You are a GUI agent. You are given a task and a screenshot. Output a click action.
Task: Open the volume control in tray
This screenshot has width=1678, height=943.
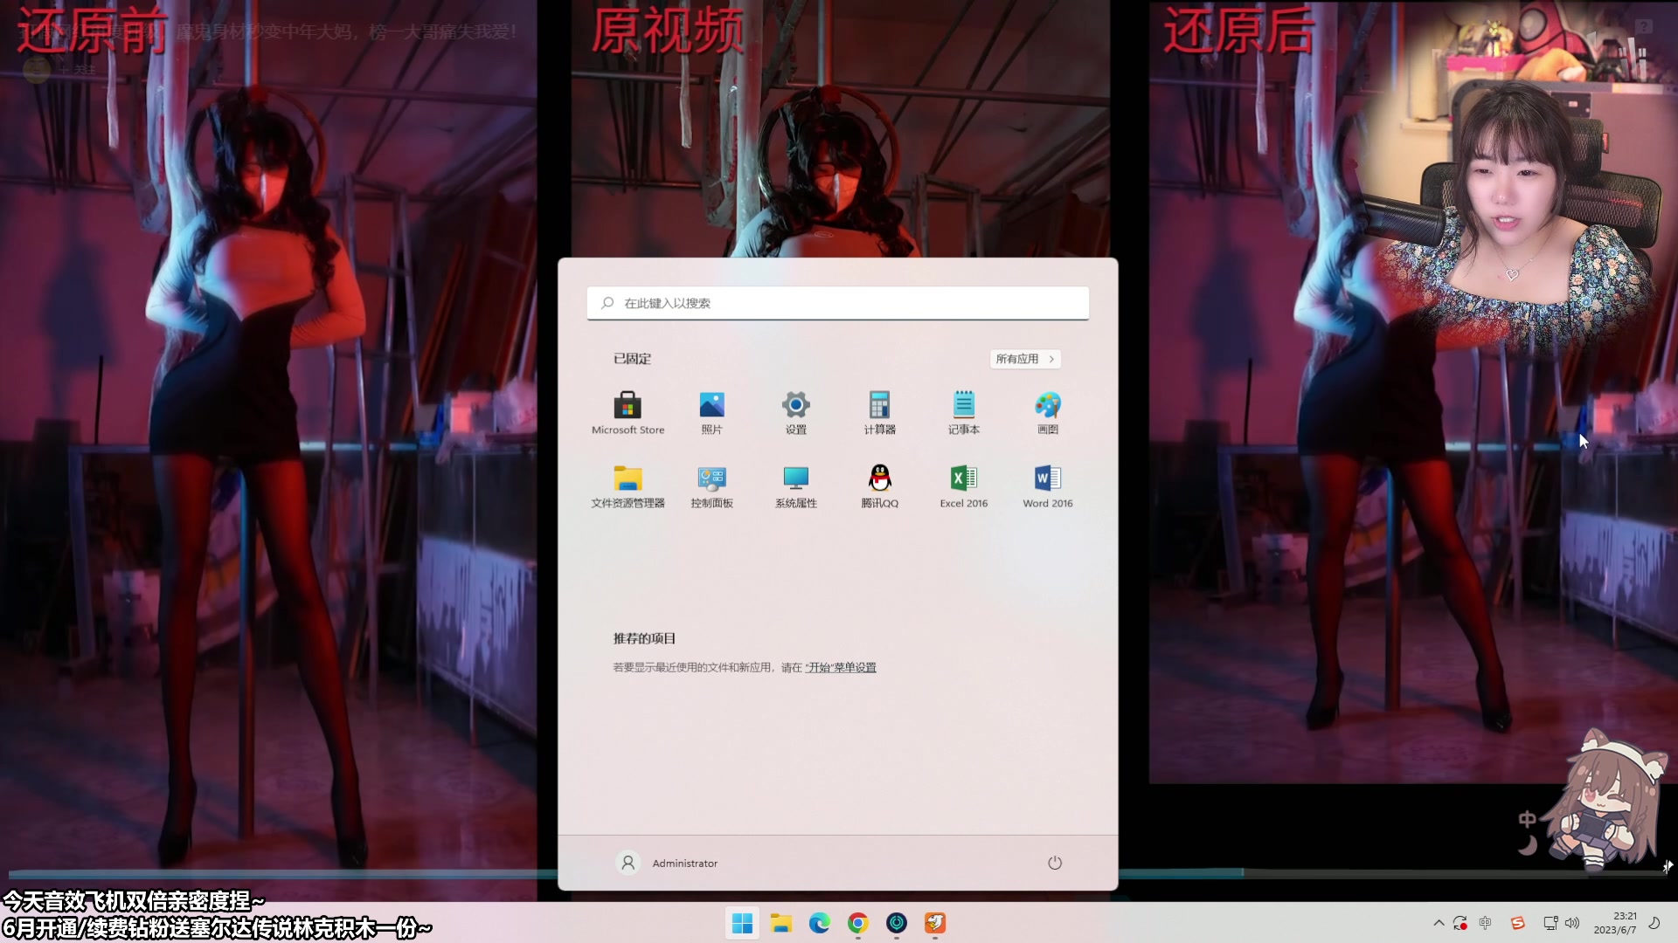click(1572, 923)
